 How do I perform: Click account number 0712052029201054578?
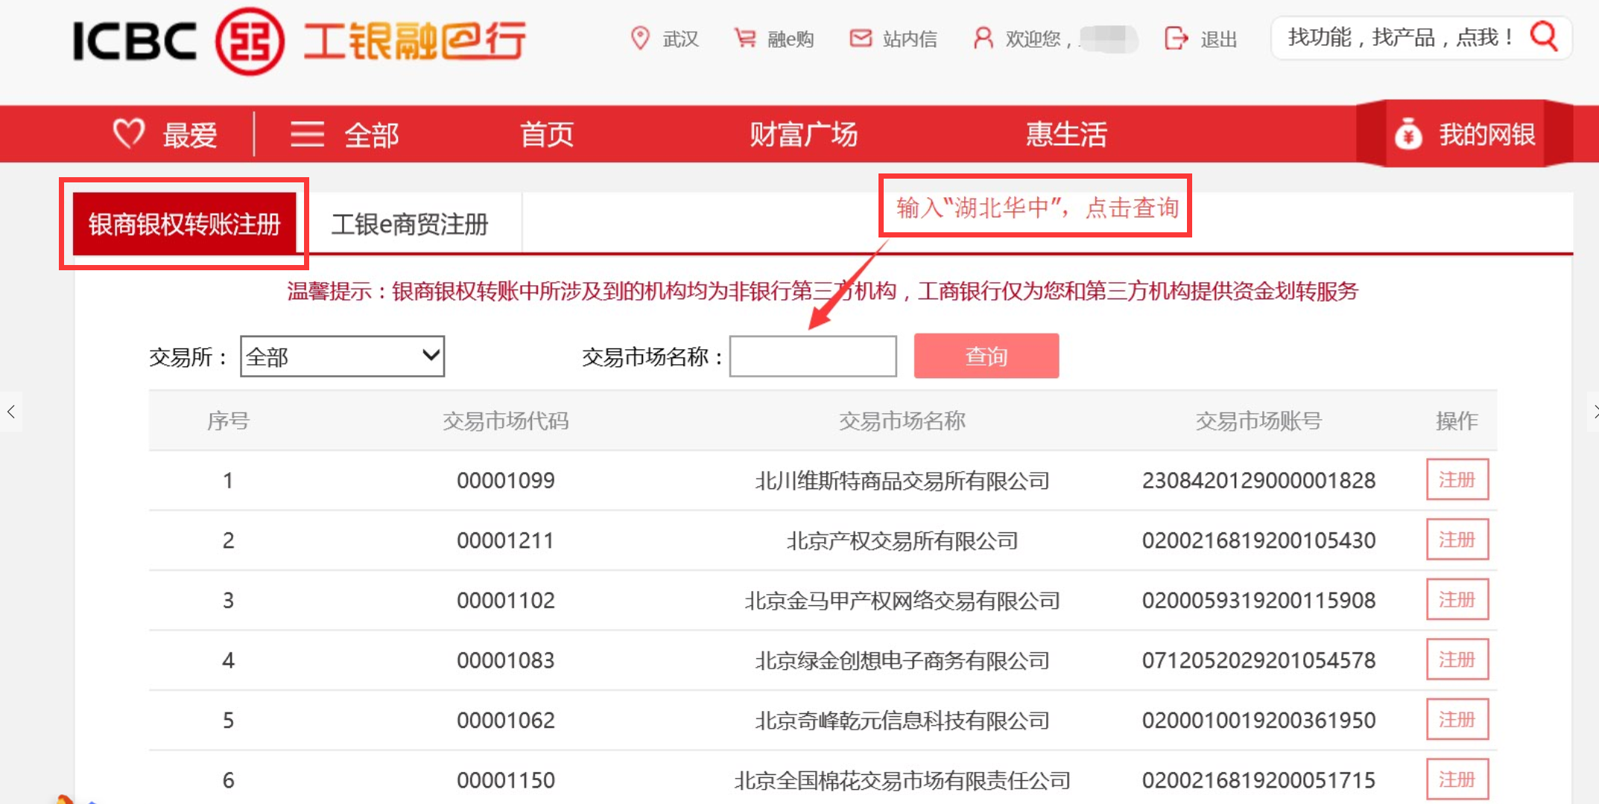[1258, 660]
